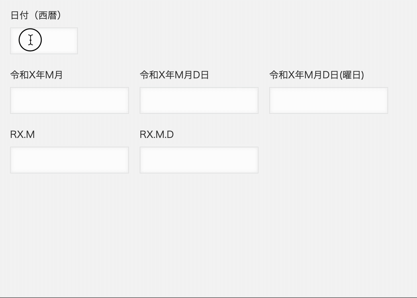Focus the 令和X年M月 text field
This screenshot has width=417, height=298.
coord(69,100)
